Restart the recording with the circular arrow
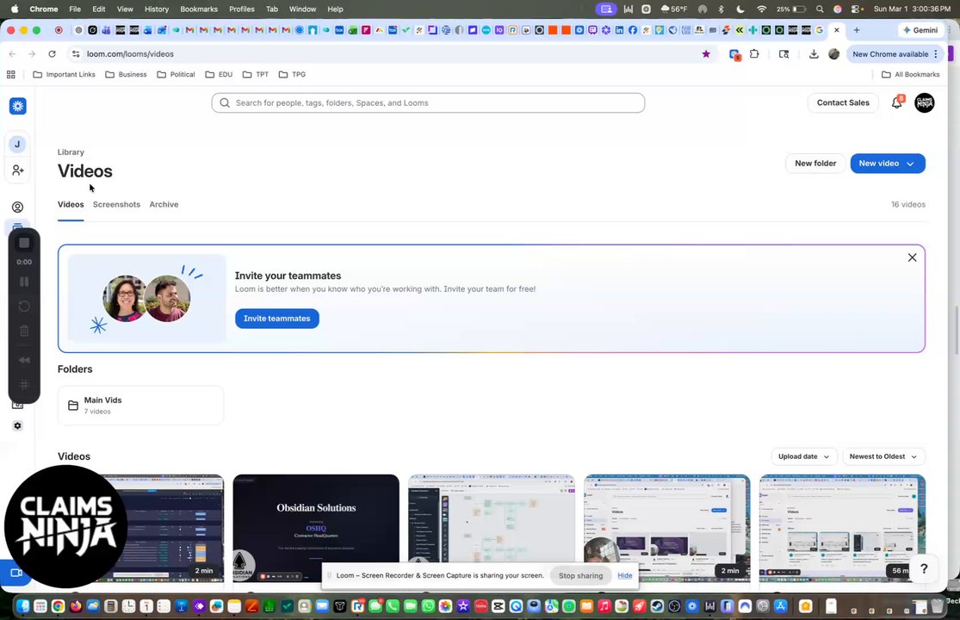The width and height of the screenshot is (960, 620). click(x=24, y=306)
